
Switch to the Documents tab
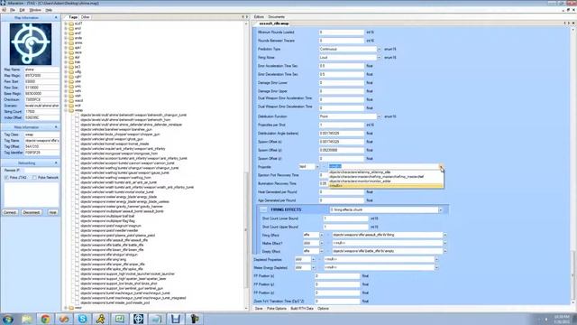point(277,17)
